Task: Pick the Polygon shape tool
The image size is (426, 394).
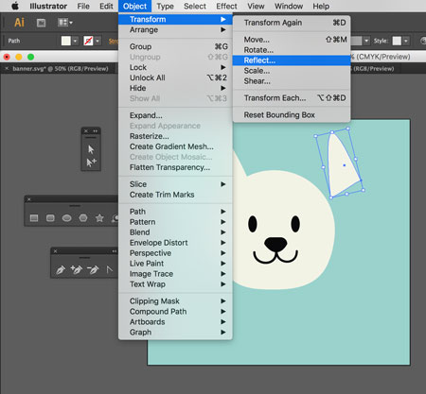Action: (83, 218)
